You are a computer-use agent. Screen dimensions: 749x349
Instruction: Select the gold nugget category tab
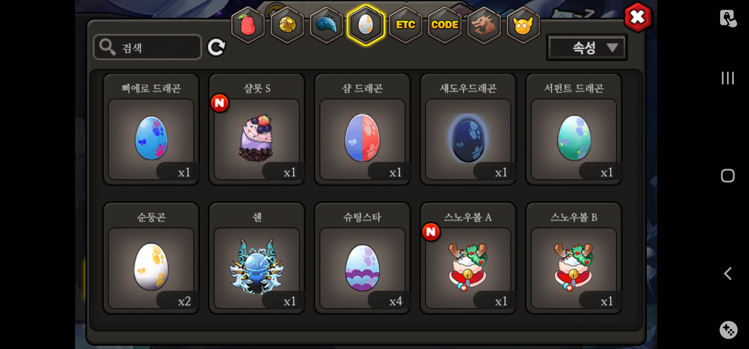pos(287,25)
